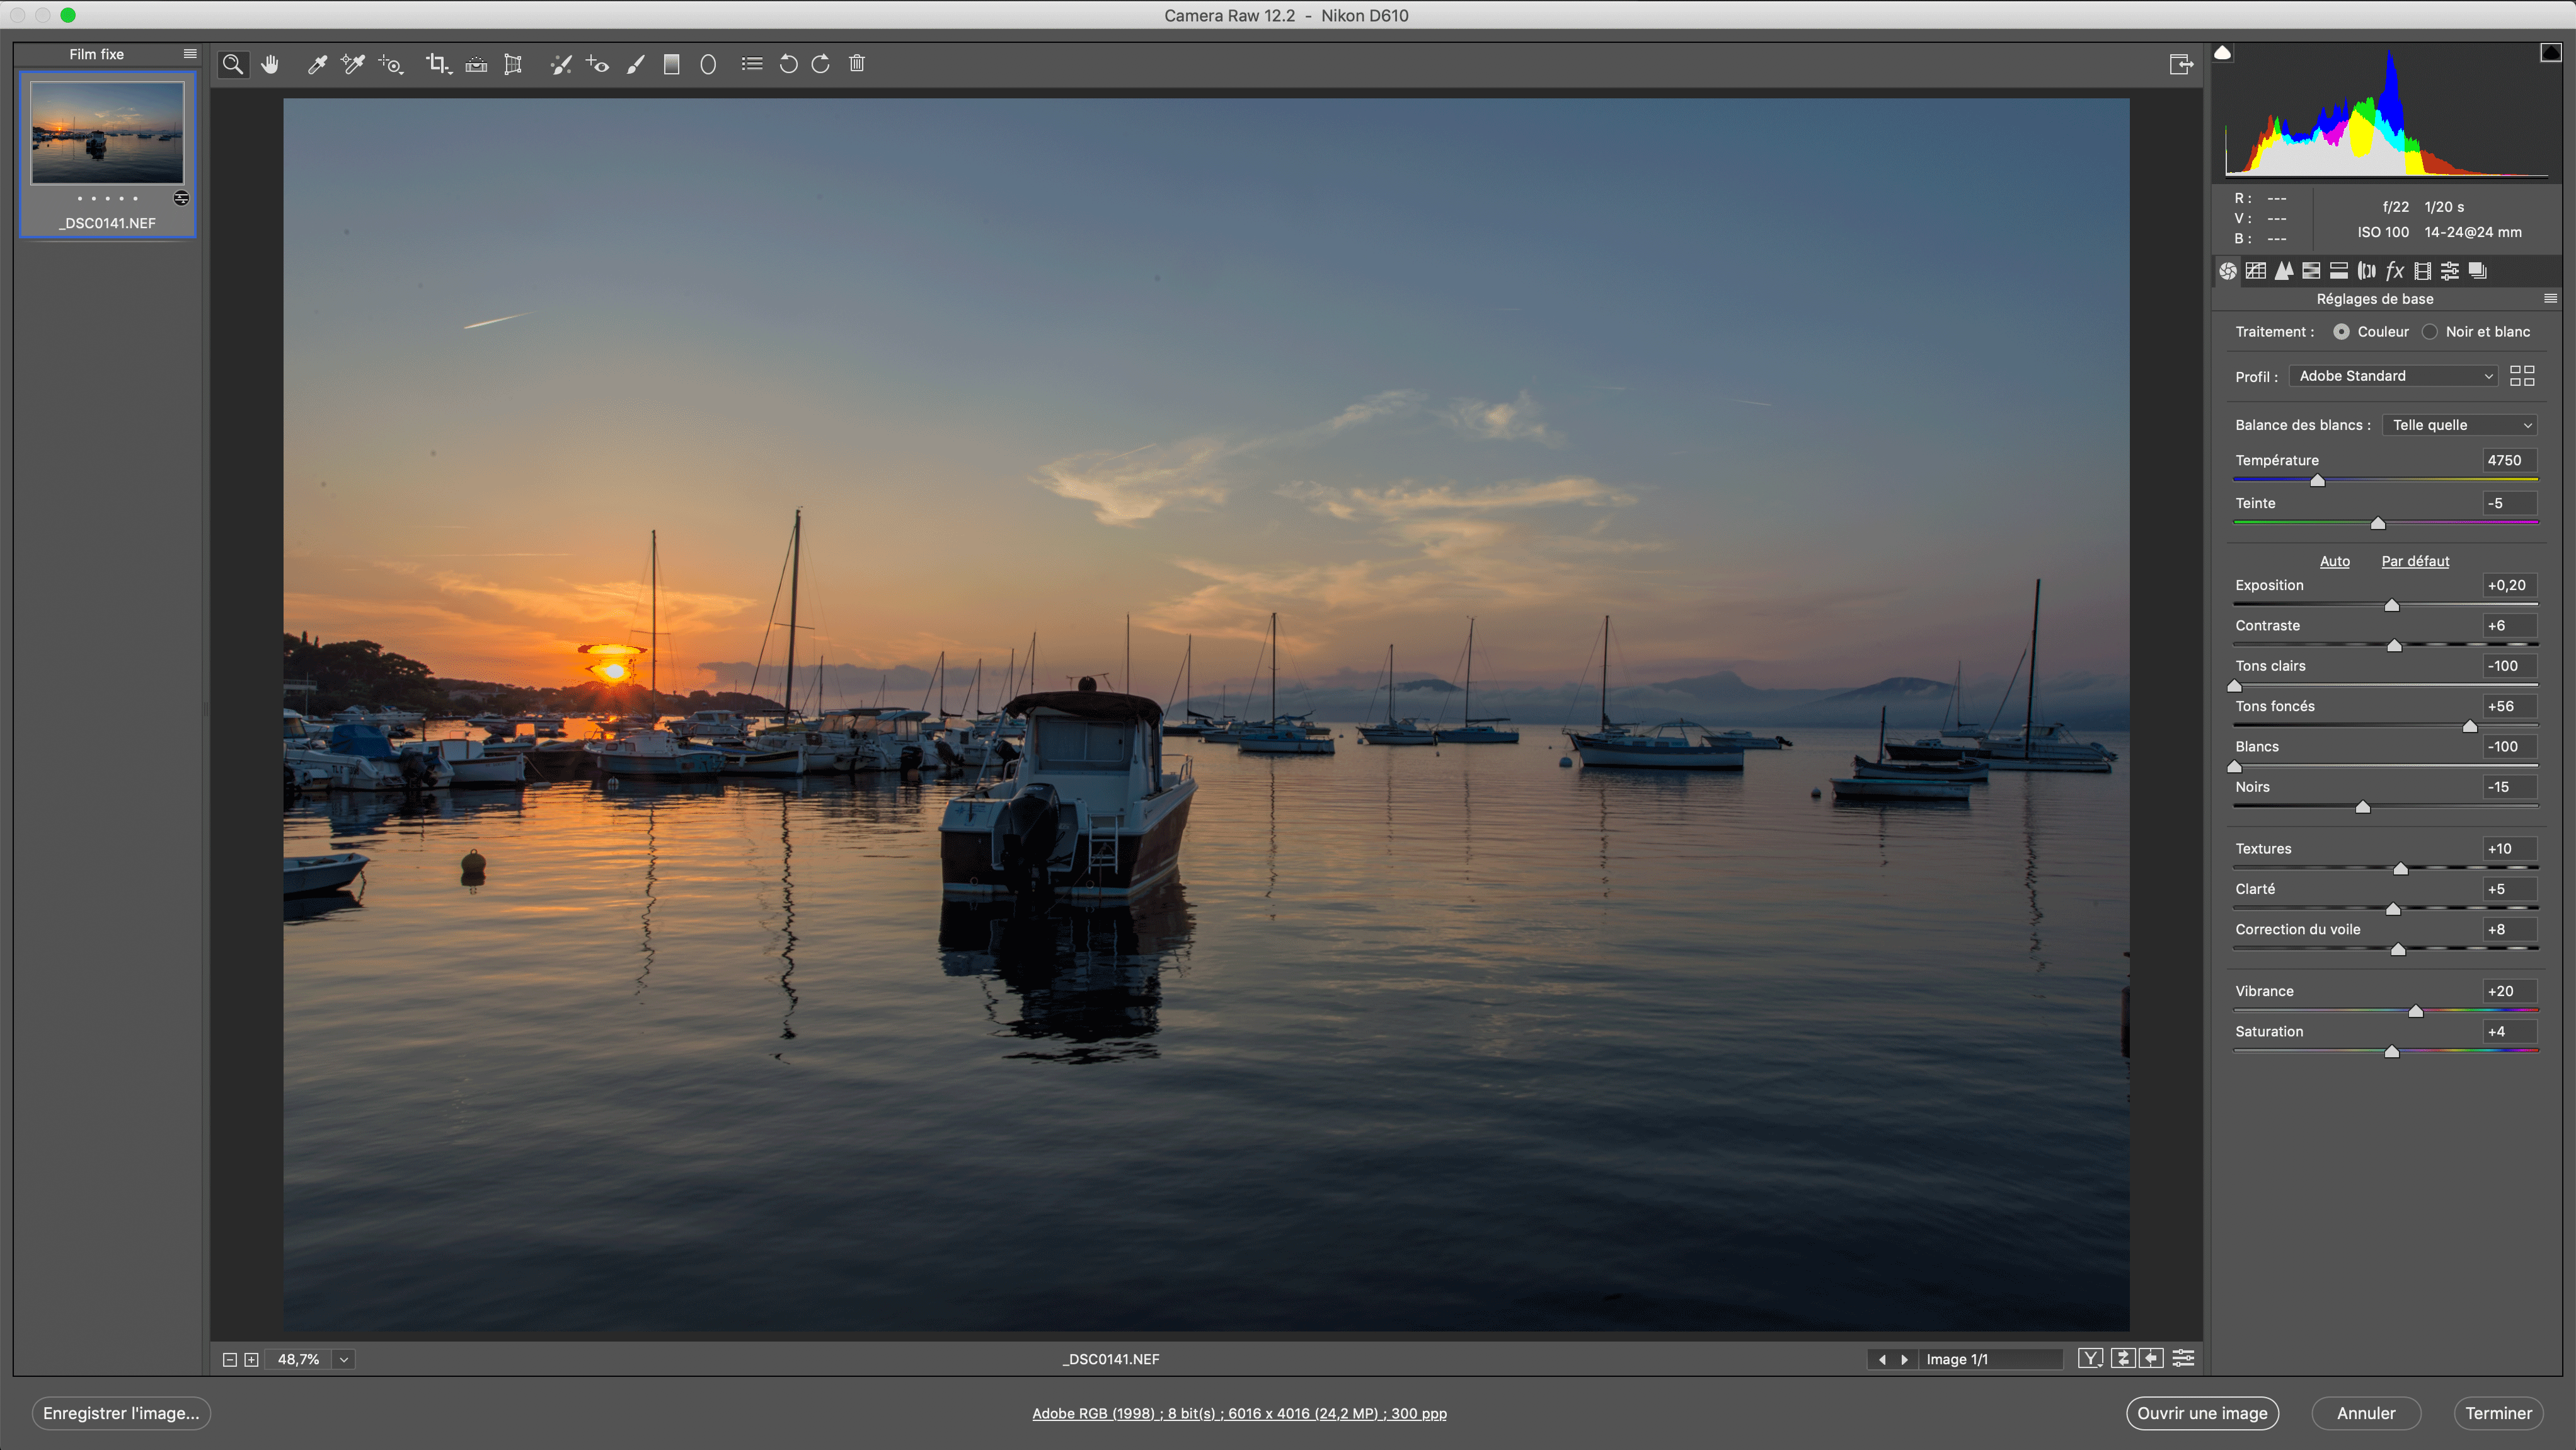Select the Straighten level tool
2576x1450 pixels.
point(476,64)
